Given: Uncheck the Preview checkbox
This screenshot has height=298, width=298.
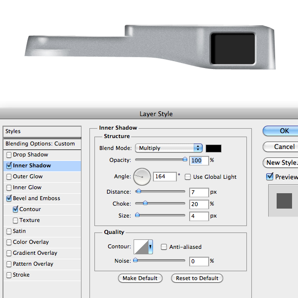Looking at the screenshot, I should 270,177.
